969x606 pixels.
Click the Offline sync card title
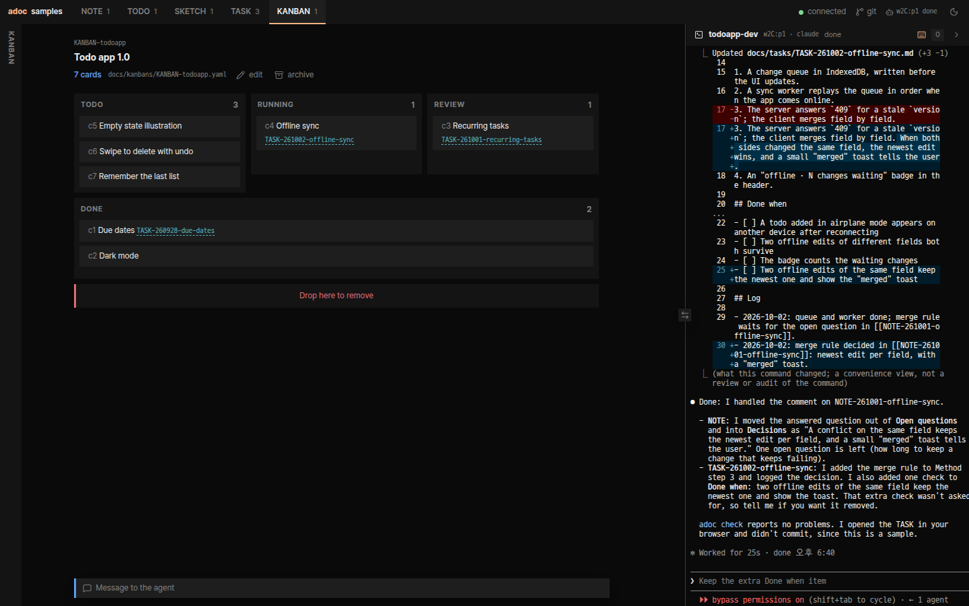297,126
